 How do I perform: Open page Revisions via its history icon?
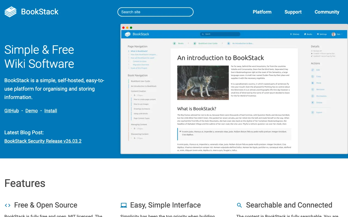point(313,89)
